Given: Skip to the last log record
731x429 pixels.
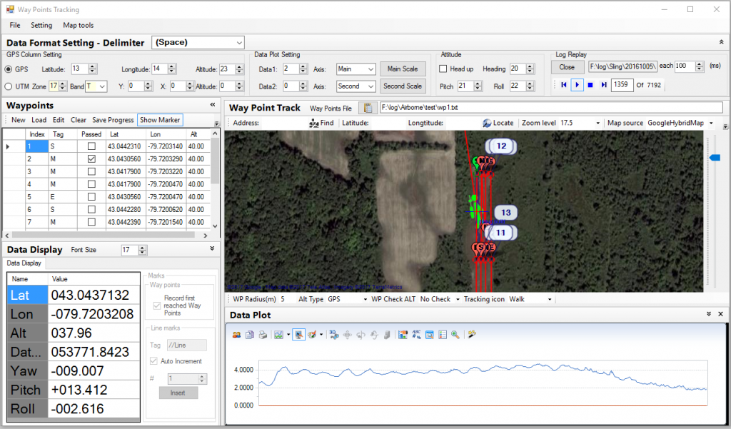Looking at the screenshot, I should pyautogui.click(x=604, y=85).
